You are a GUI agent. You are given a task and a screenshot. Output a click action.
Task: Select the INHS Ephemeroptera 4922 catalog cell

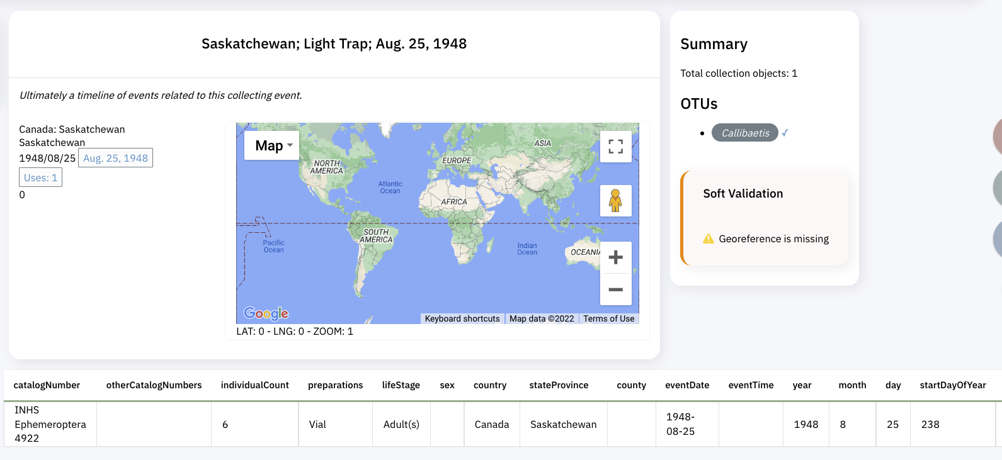(x=50, y=424)
